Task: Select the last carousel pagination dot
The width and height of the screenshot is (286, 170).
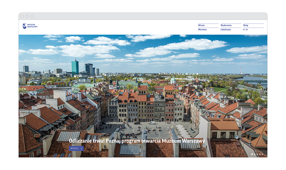Action: tap(262, 154)
